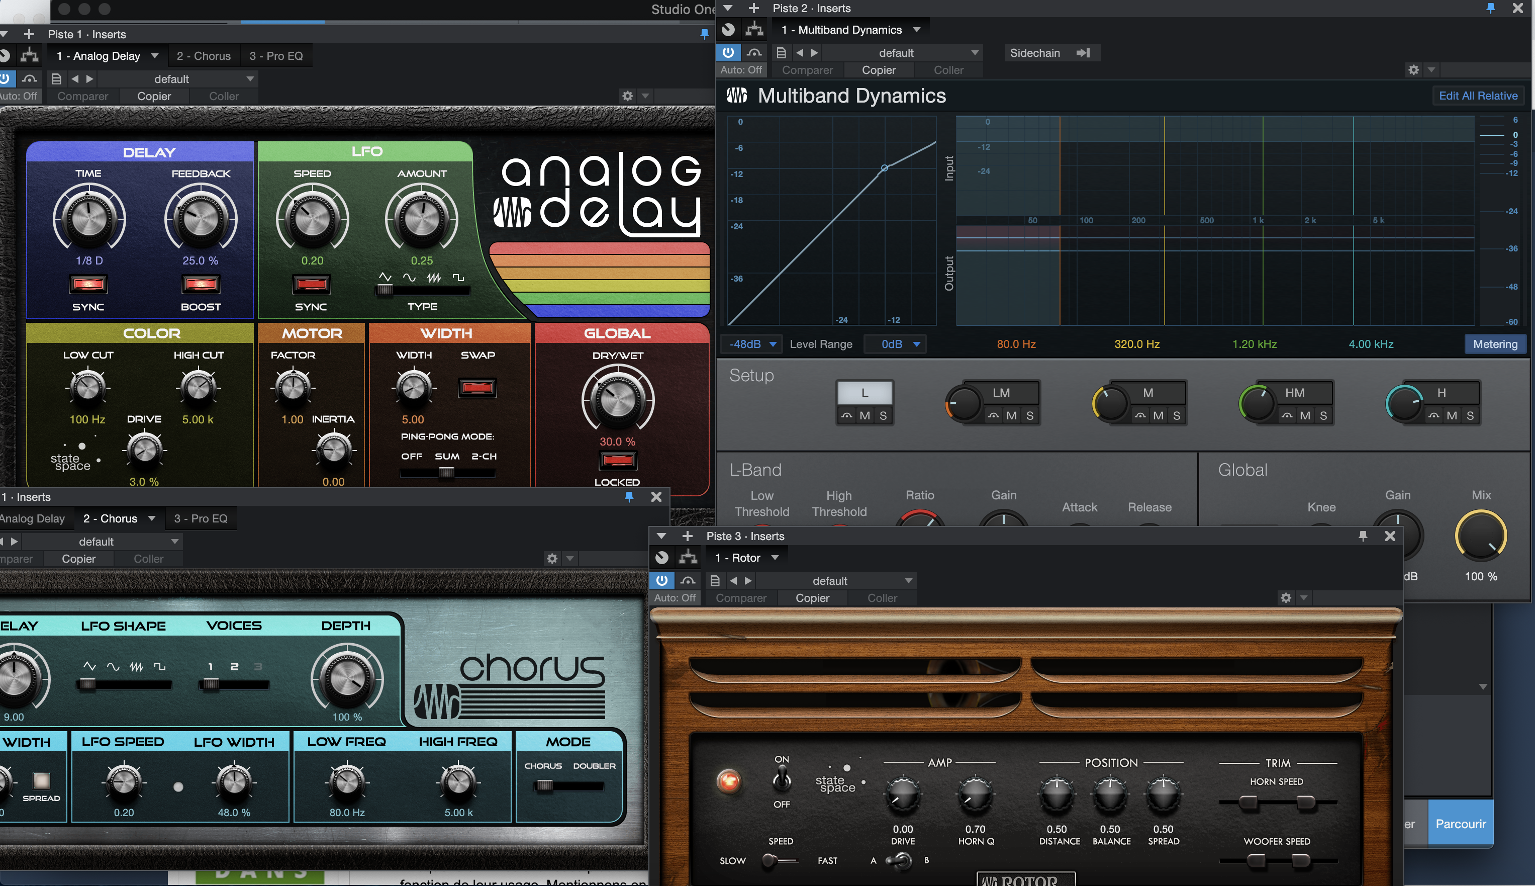The width and height of the screenshot is (1535, 886).
Task: Click Parcourir button
Action: click(x=1460, y=823)
